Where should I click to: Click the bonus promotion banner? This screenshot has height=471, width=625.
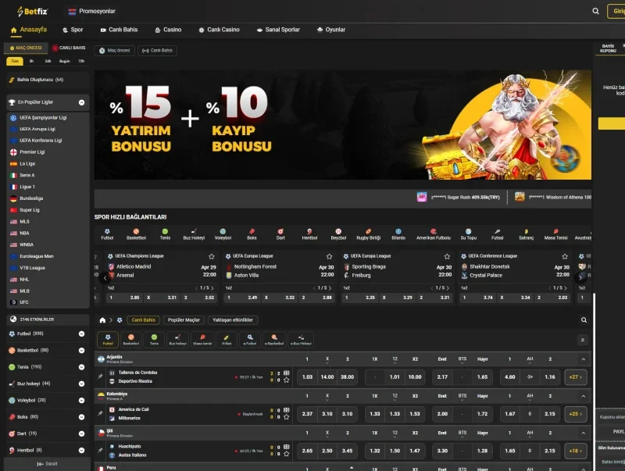point(343,125)
